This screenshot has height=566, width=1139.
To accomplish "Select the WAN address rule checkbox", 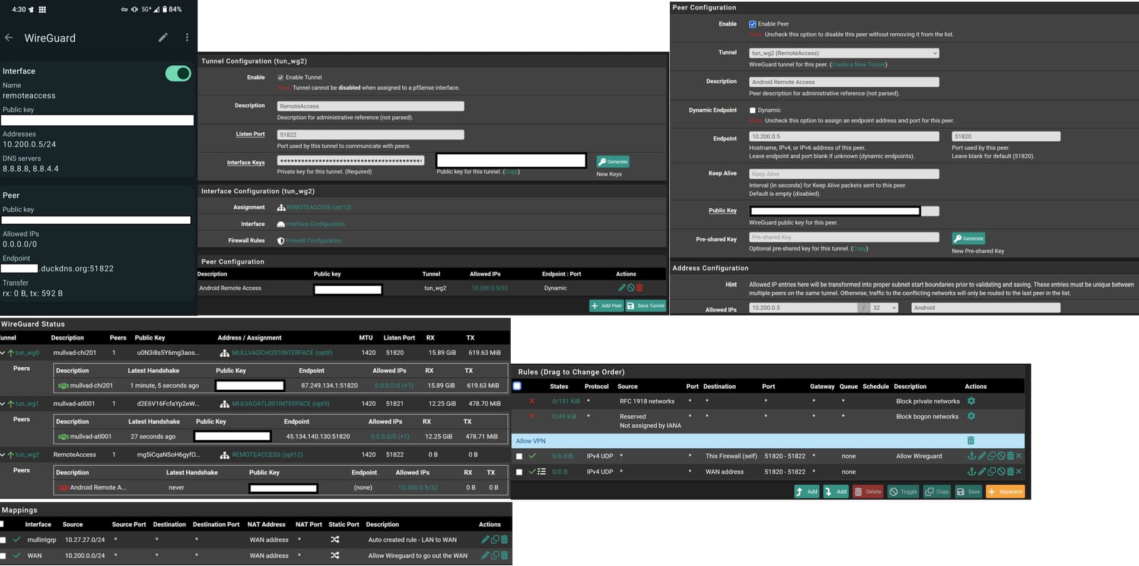I will click(519, 472).
